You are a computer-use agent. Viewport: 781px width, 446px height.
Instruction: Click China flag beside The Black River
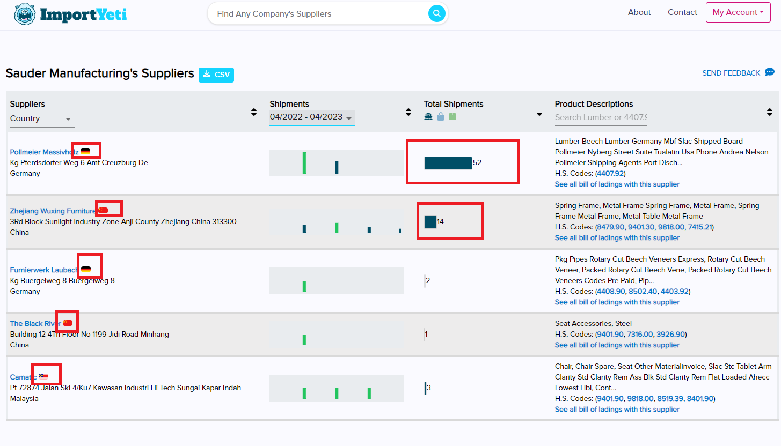pyautogui.click(x=68, y=323)
